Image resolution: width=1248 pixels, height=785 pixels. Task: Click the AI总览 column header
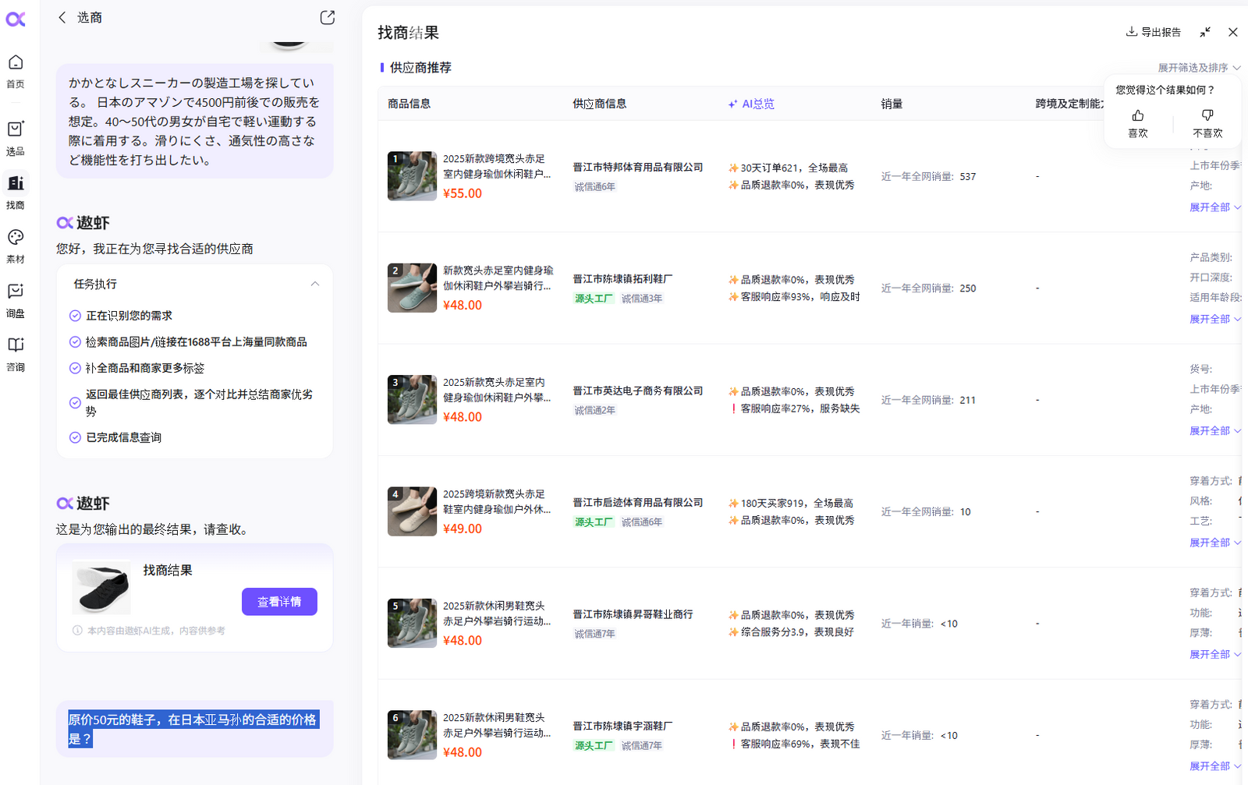751,104
